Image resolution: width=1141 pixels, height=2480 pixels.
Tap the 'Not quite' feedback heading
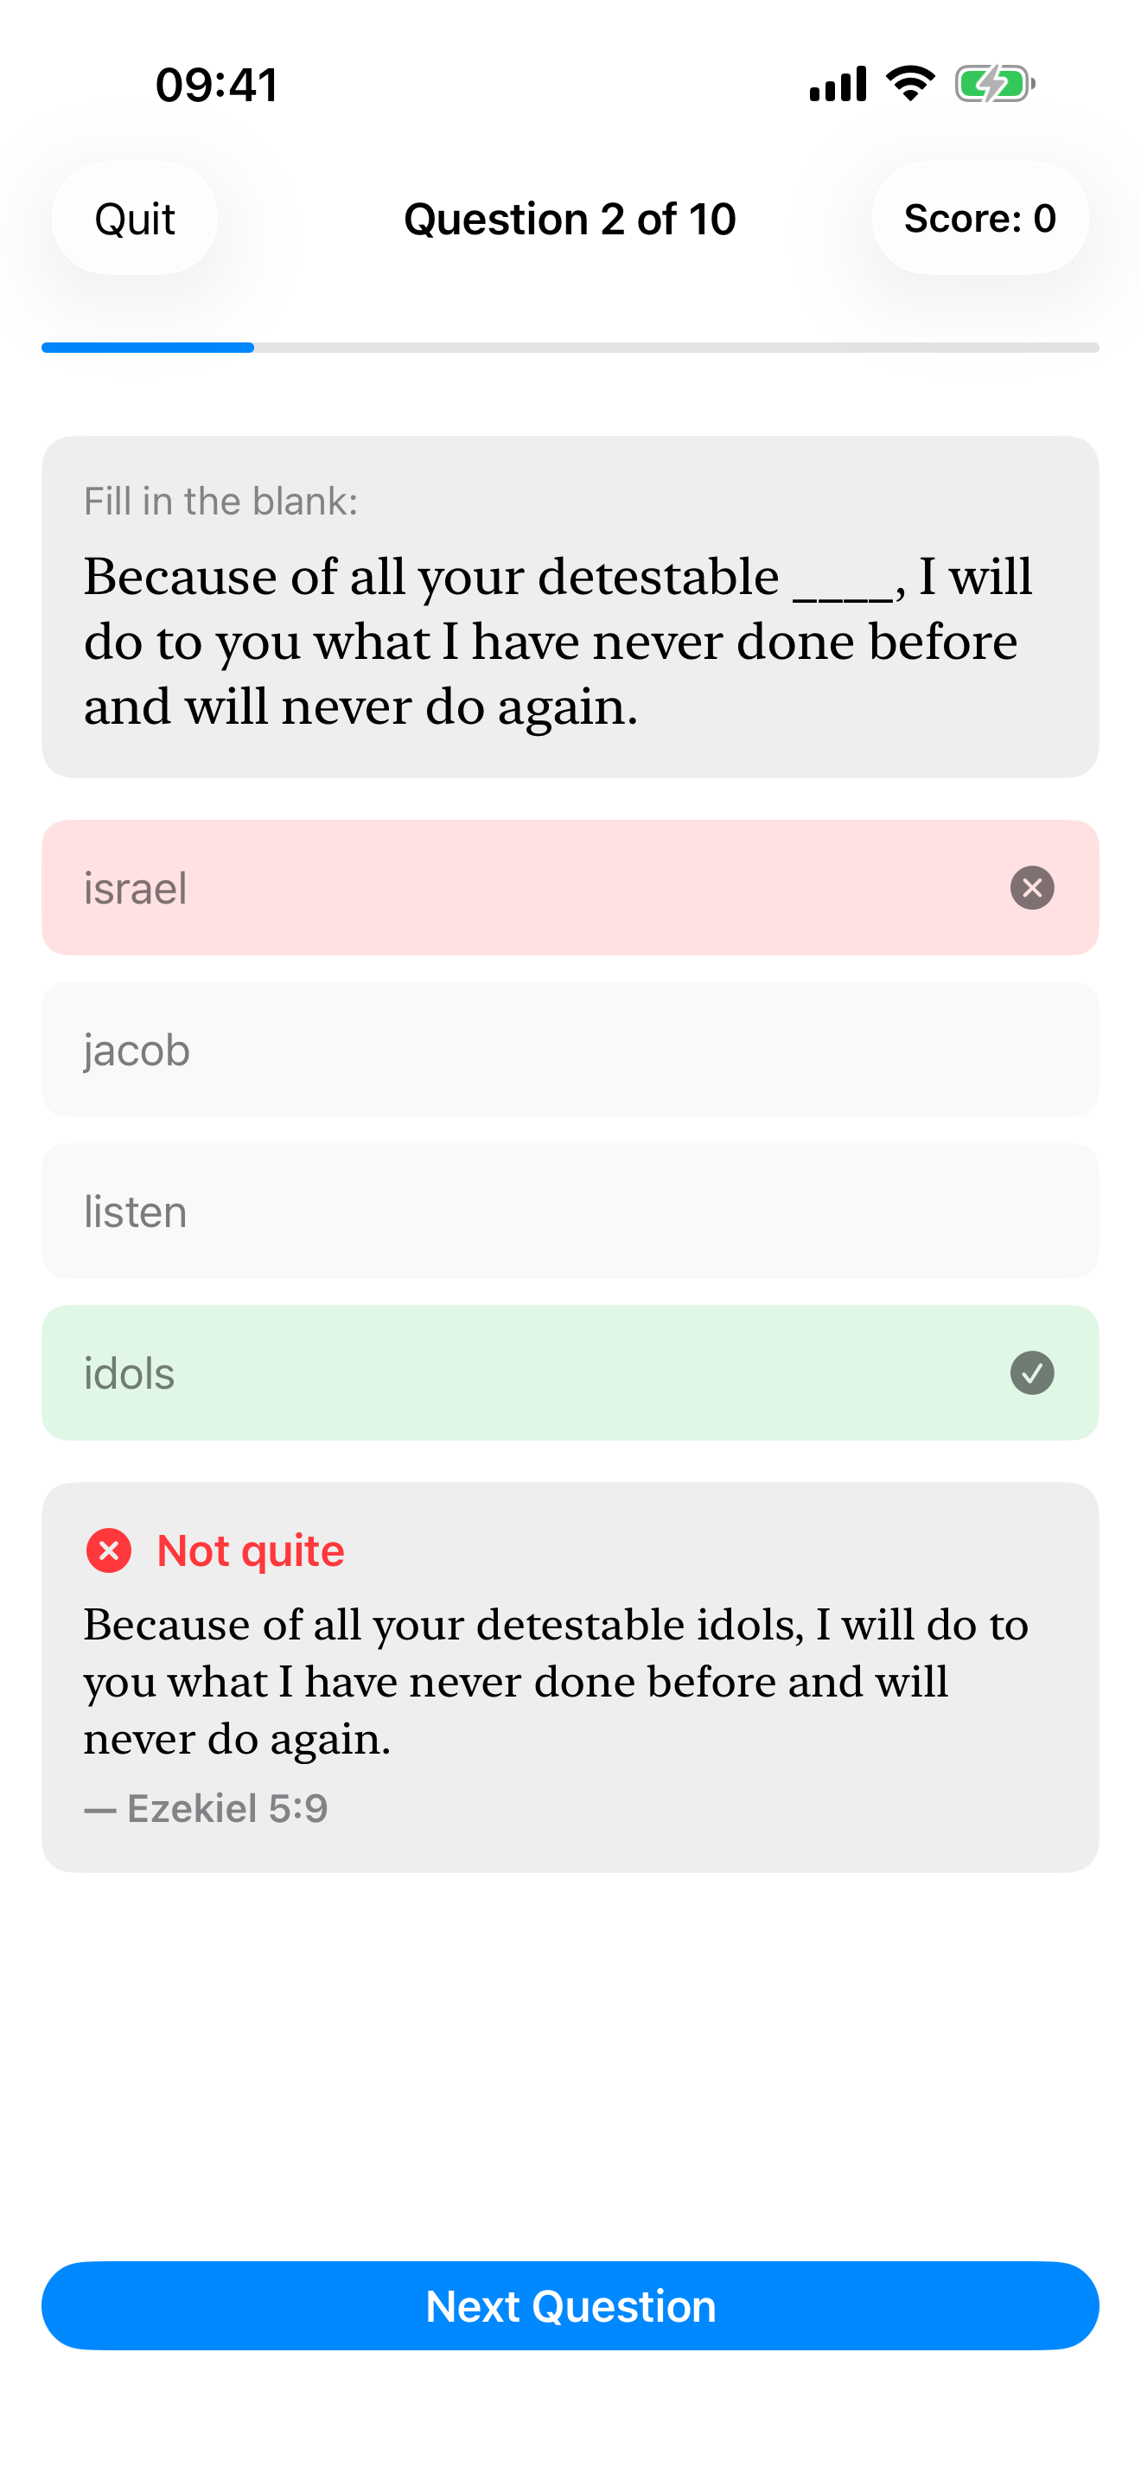coord(250,1550)
